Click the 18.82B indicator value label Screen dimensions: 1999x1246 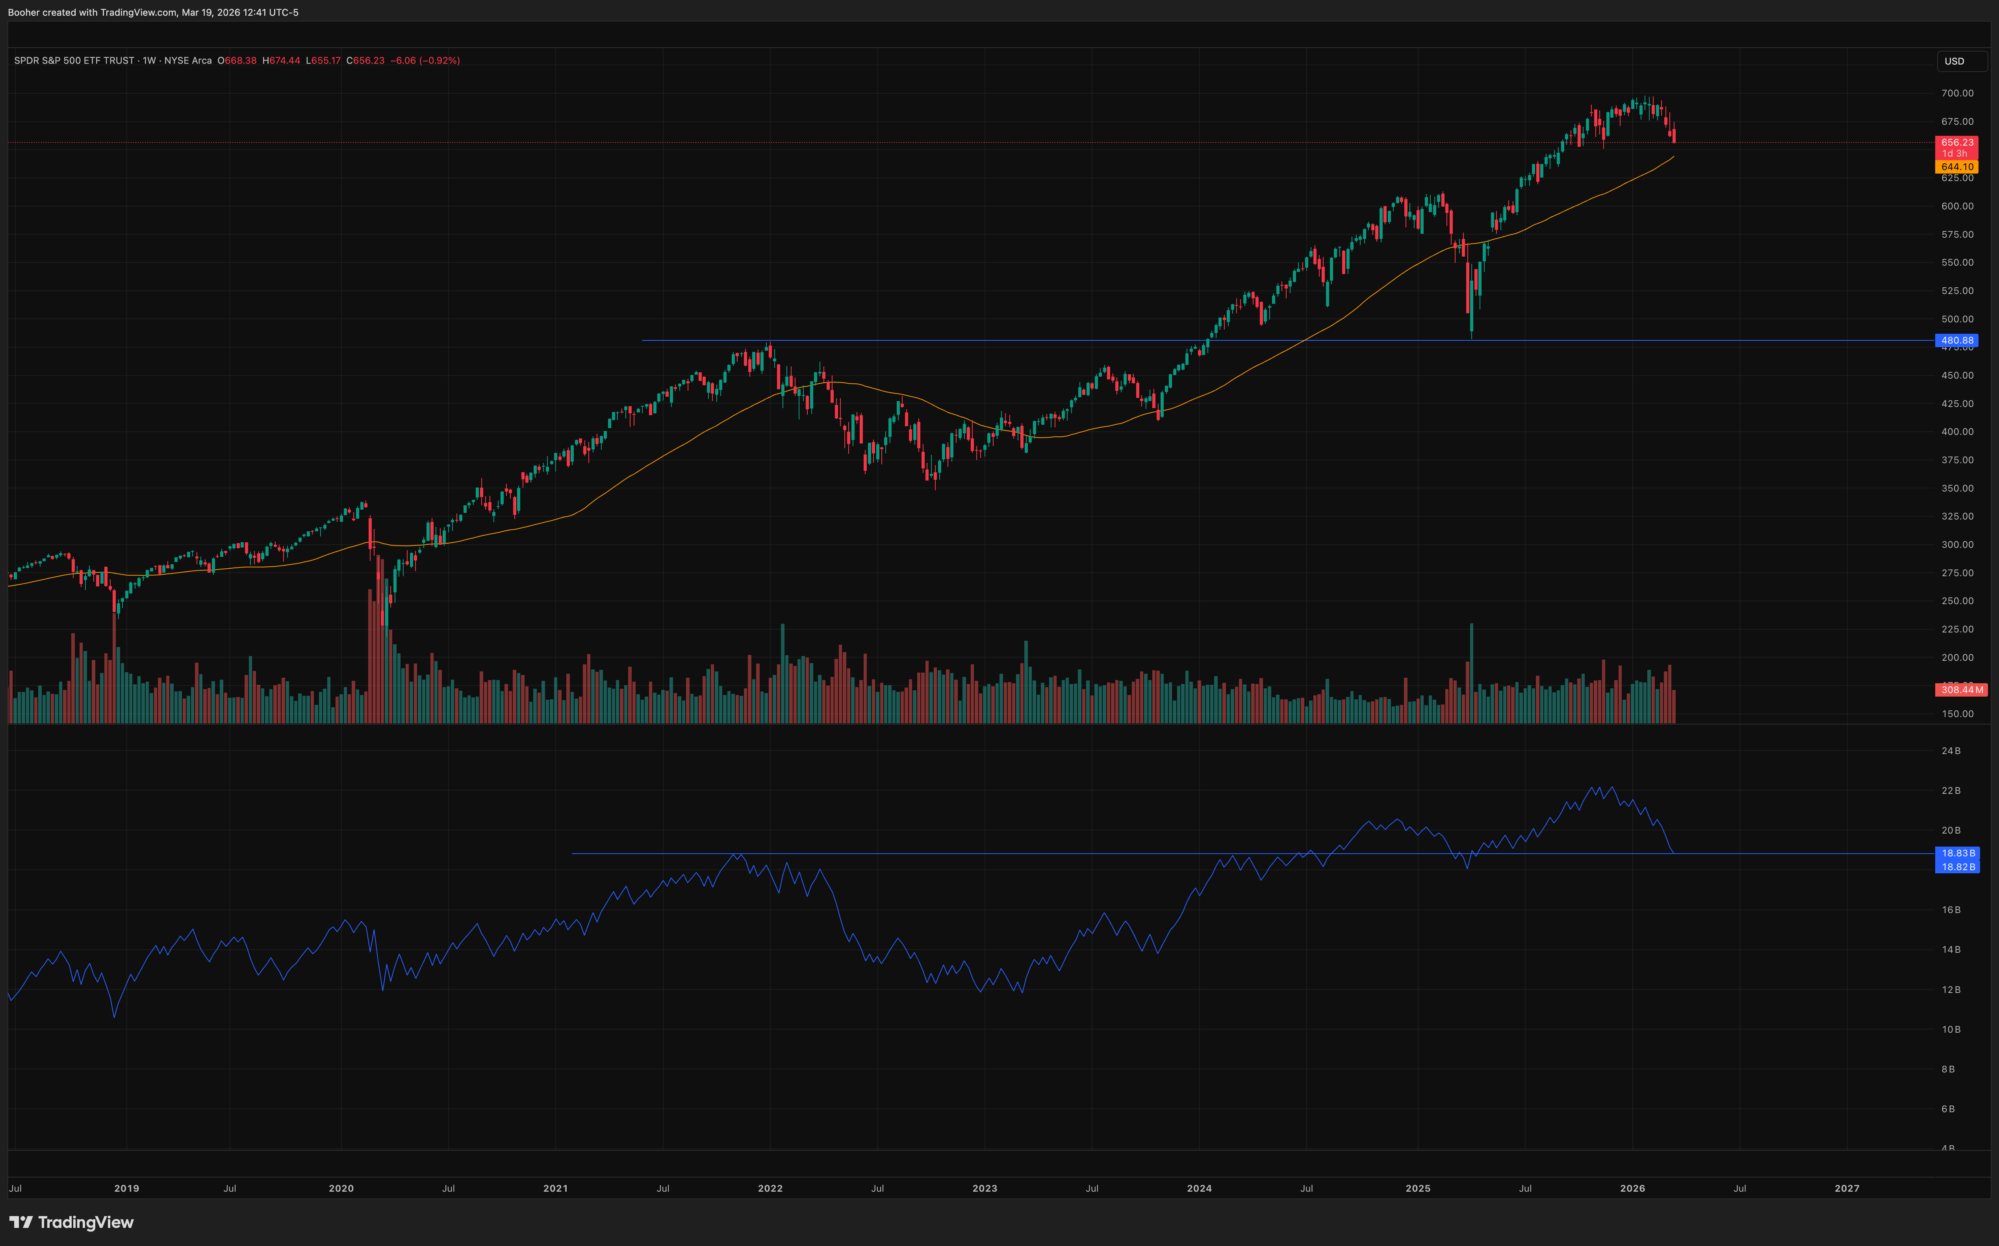[1957, 867]
